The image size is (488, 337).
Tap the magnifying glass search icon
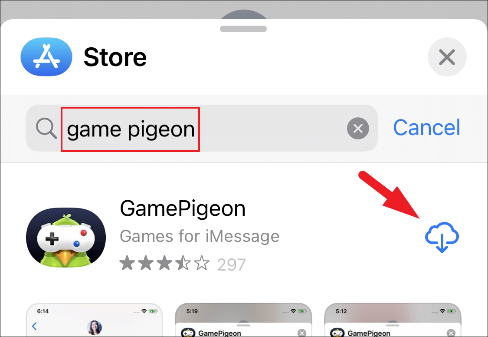pos(46,128)
